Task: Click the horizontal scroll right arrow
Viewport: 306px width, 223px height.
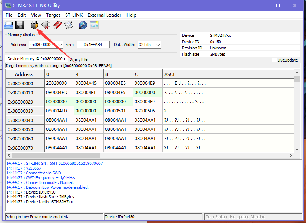Action: tap(291, 155)
